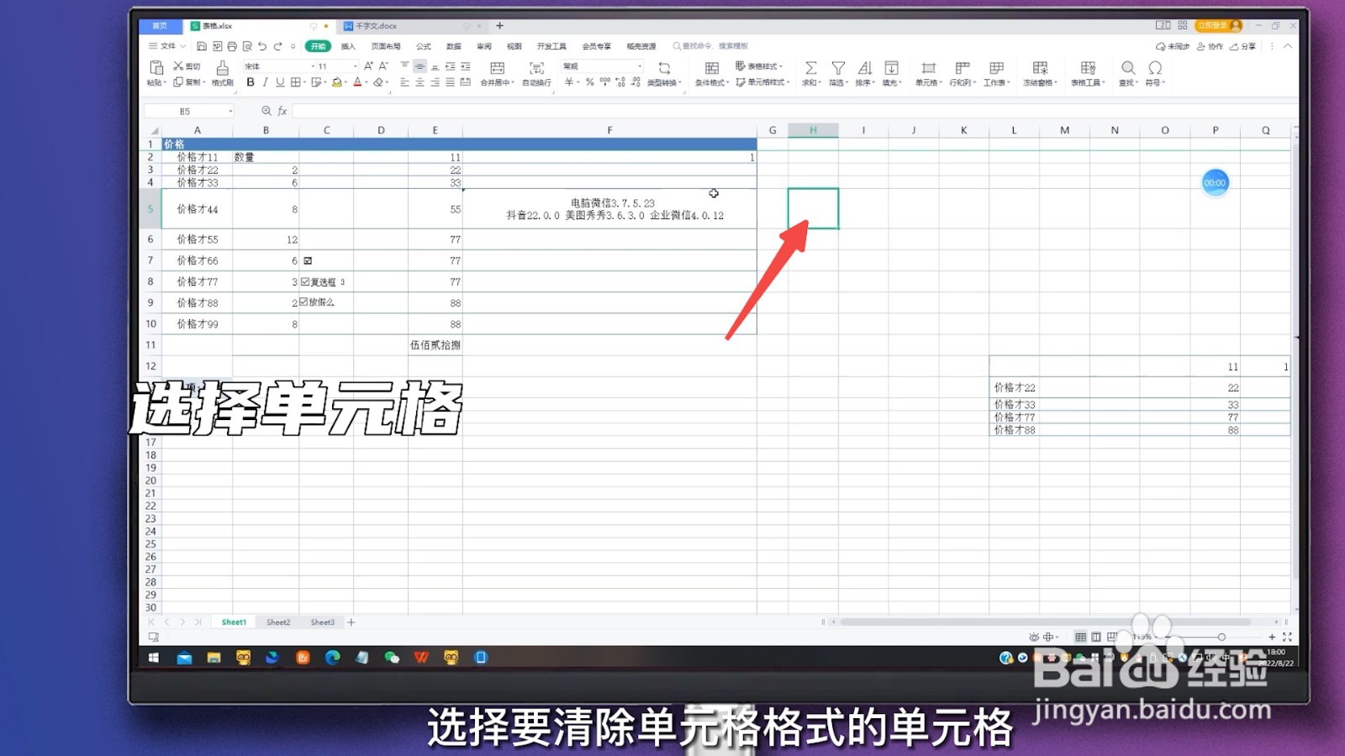Open the 插入 ribbon tab

(x=346, y=46)
